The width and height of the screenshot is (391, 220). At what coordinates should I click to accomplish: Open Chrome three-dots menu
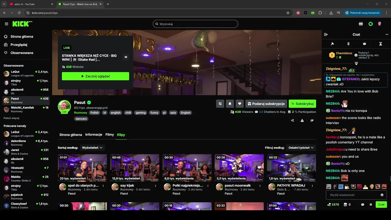(x=386, y=13)
